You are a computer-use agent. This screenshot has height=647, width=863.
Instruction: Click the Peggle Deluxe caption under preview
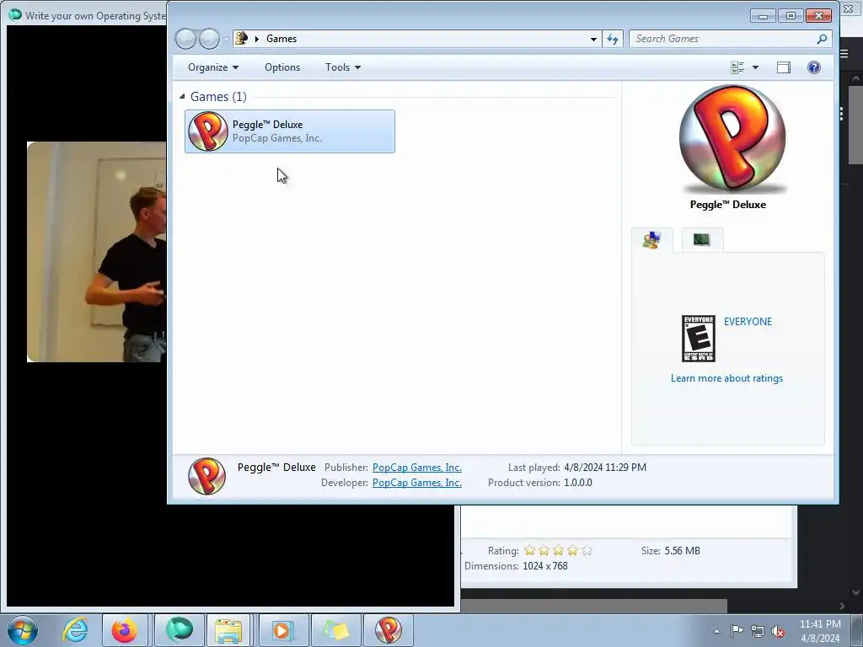pos(727,205)
